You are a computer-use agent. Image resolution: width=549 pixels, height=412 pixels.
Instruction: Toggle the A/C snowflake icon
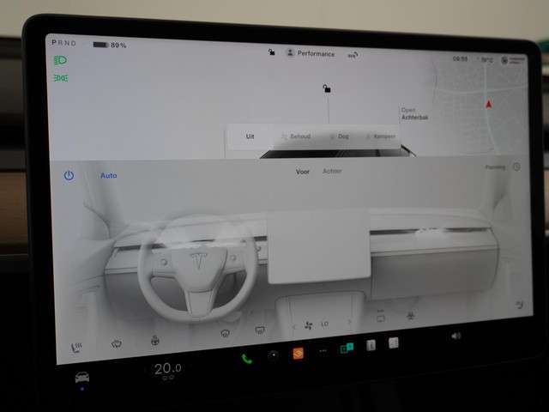coord(411,315)
